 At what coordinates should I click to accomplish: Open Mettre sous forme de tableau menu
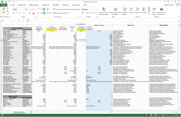coord(115,11)
